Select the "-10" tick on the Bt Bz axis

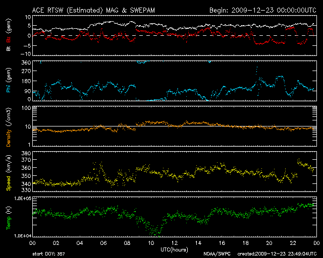point(26,54)
